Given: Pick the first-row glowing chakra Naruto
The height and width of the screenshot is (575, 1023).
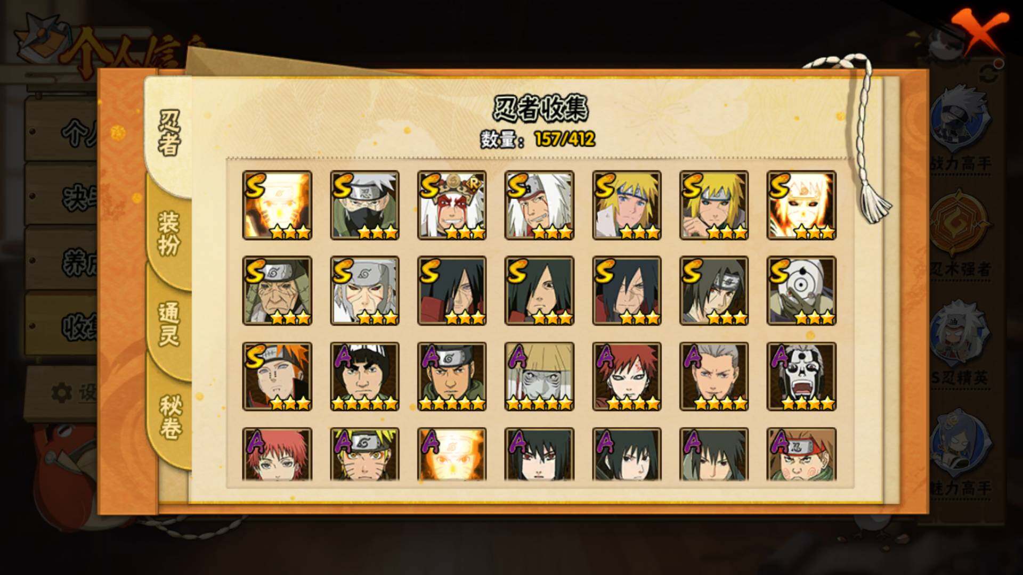Looking at the screenshot, I should pos(277,205).
